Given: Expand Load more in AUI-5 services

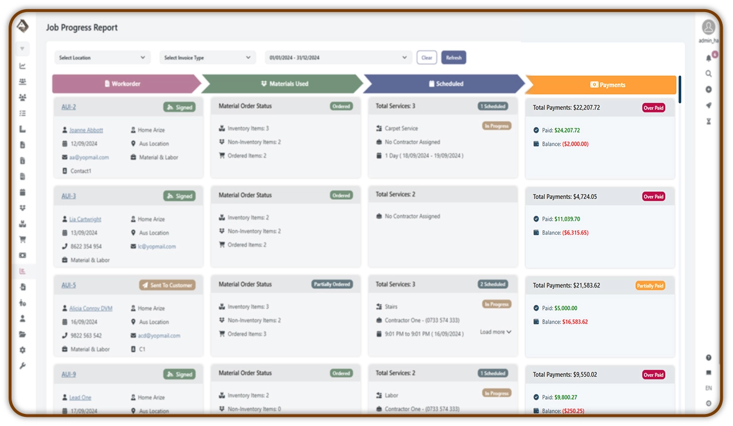Looking at the screenshot, I should click(496, 332).
